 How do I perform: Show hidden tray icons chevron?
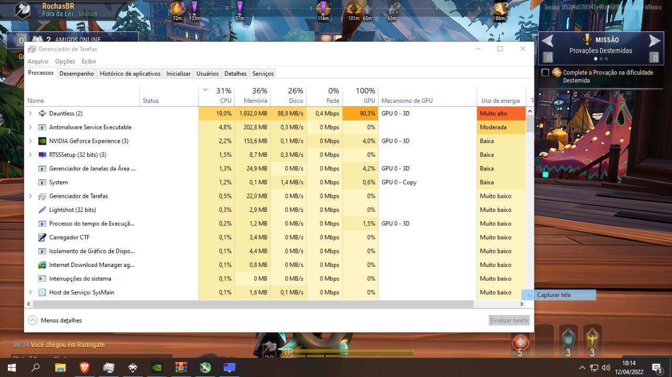coord(582,368)
